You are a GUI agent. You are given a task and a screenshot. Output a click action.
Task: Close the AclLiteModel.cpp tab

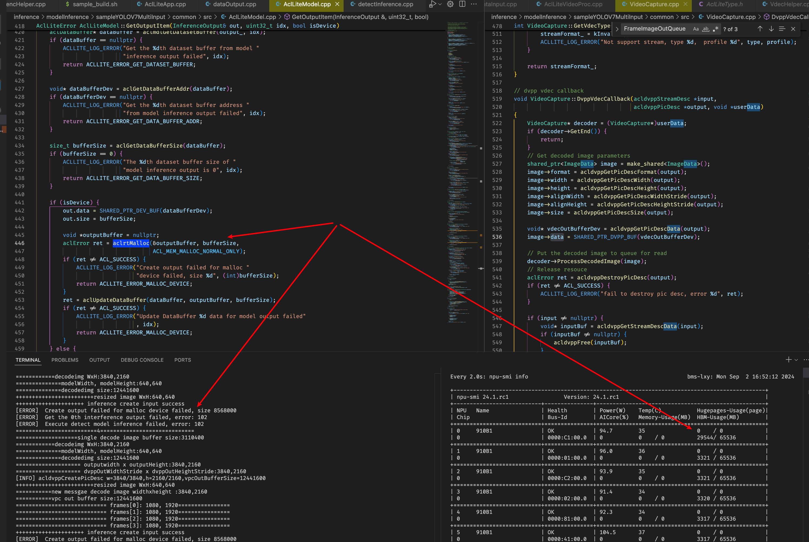pyautogui.click(x=337, y=4)
